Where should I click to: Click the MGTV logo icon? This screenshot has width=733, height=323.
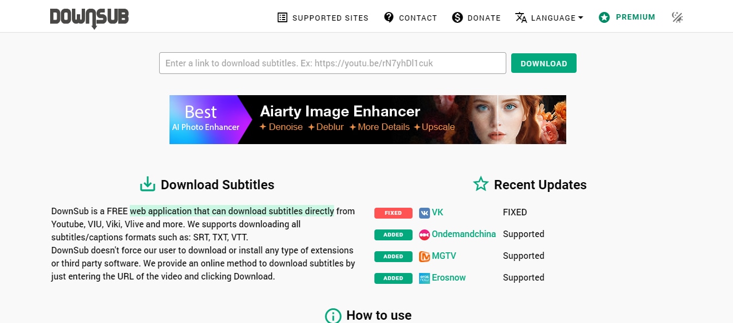tap(424, 256)
